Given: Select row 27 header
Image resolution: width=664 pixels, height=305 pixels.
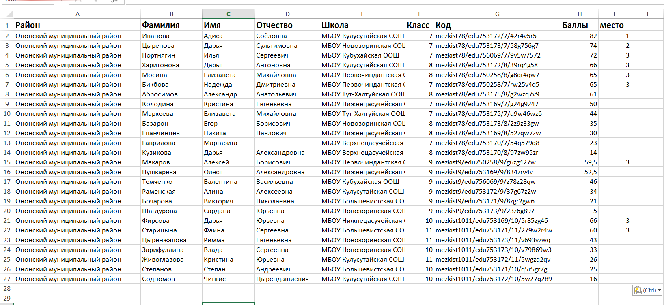Looking at the screenshot, I should point(7,279).
